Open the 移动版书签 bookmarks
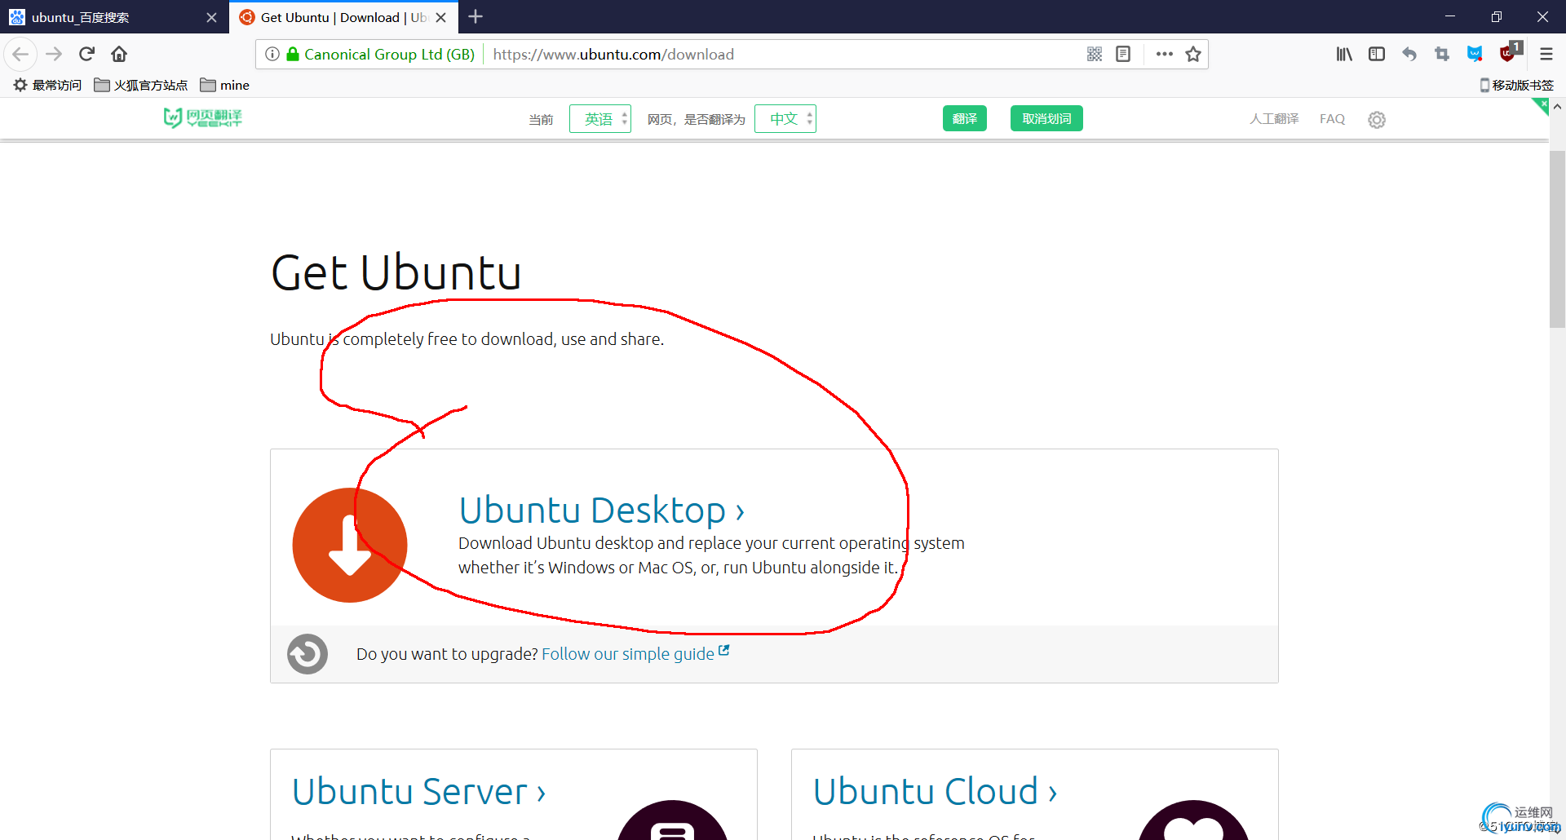This screenshot has height=840, width=1566. (x=1517, y=85)
